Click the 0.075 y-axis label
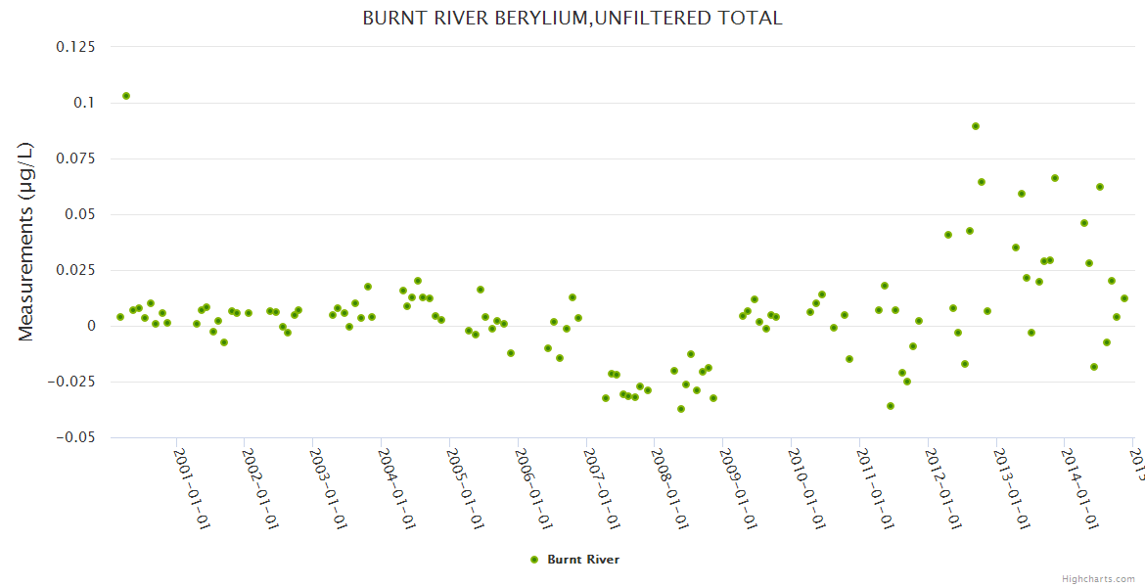Viewport: 1145px width, 587px height. coord(75,158)
